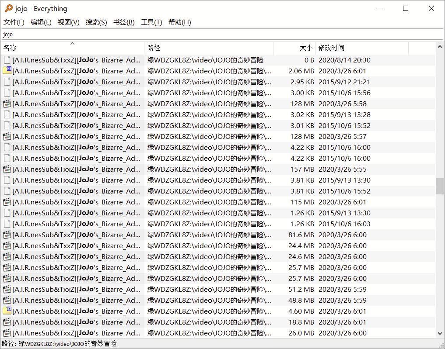The image size is (445, 349).
Task: Click the 26.0 MB size cell
Action: (x=301, y=333)
